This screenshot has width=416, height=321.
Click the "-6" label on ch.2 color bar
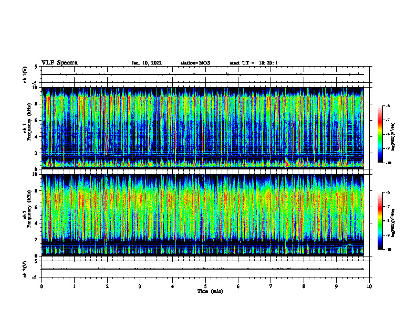(x=388, y=192)
